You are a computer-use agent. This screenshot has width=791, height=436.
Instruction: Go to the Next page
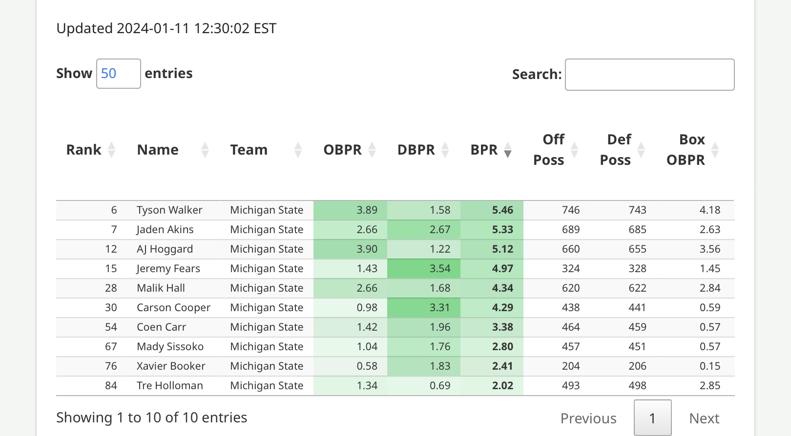tap(704, 418)
